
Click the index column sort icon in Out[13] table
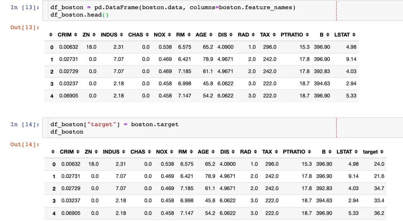pyautogui.click(x=51, y=35)
